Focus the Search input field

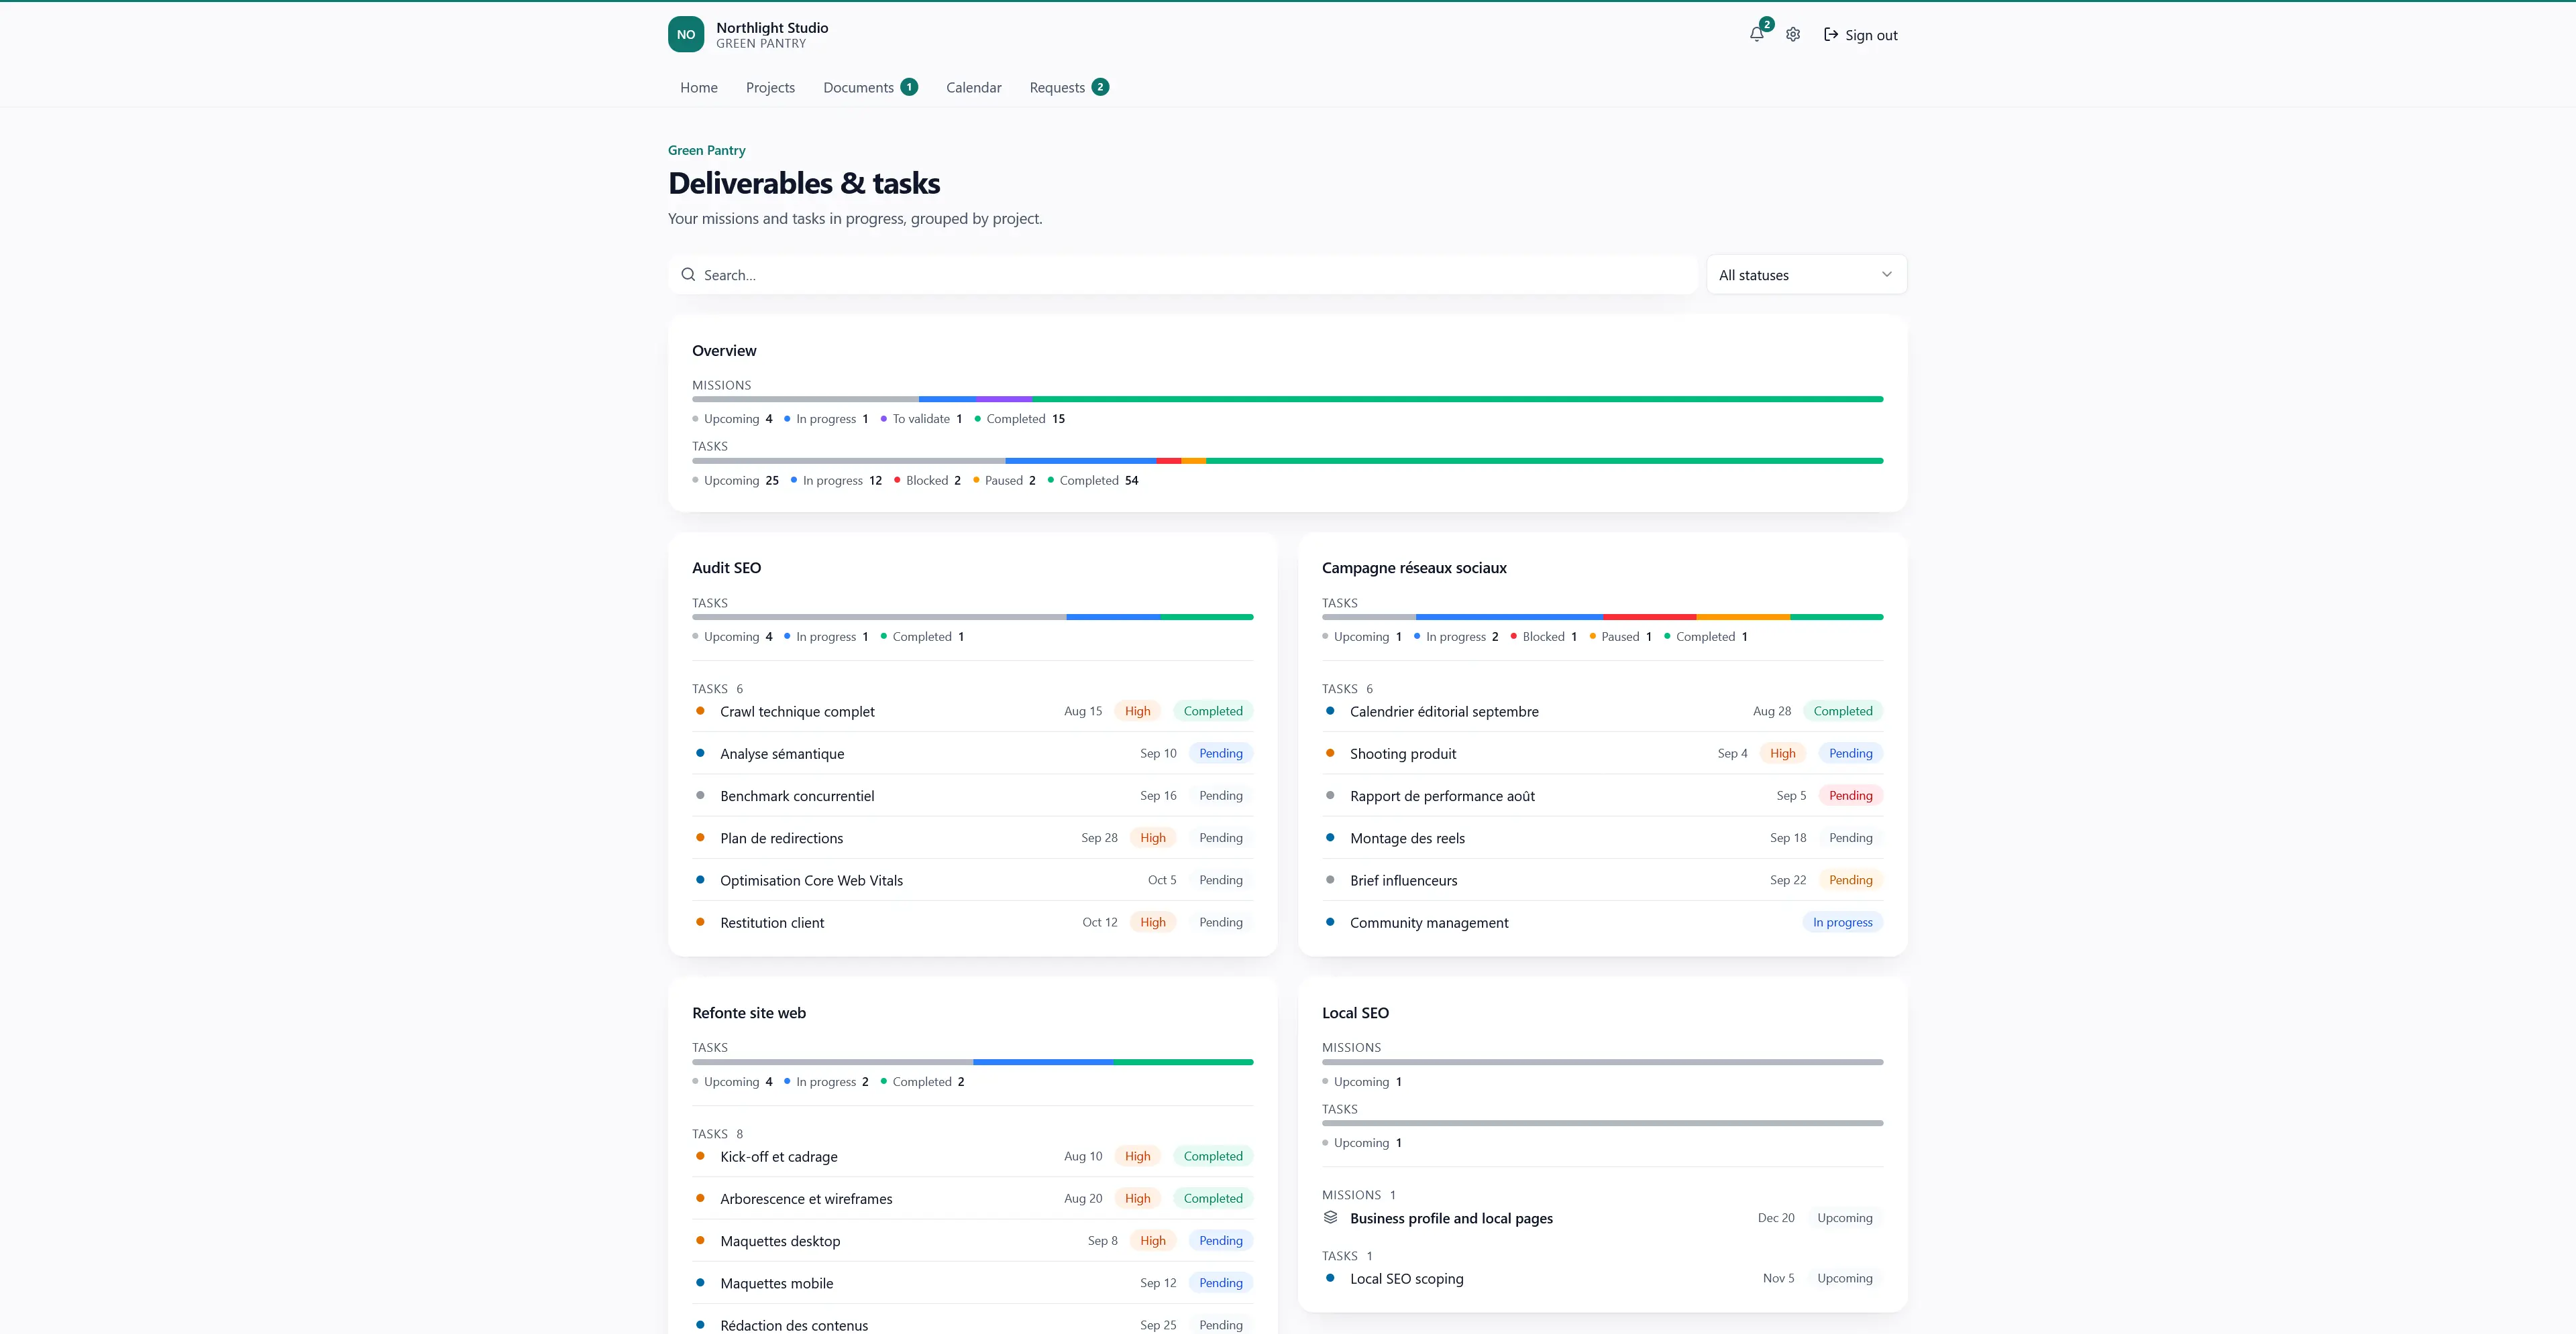[1183, 275]
